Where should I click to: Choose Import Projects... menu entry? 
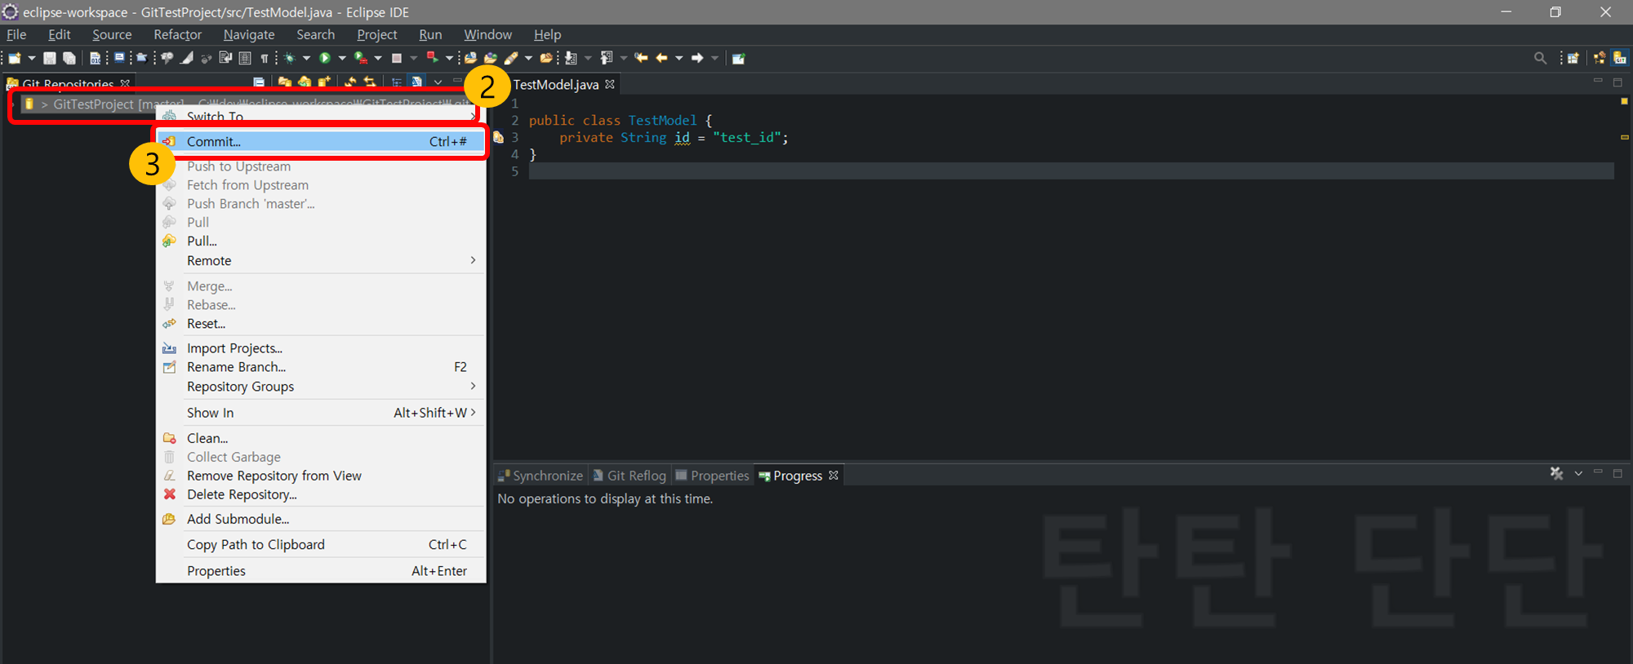[x=321, y=348]
